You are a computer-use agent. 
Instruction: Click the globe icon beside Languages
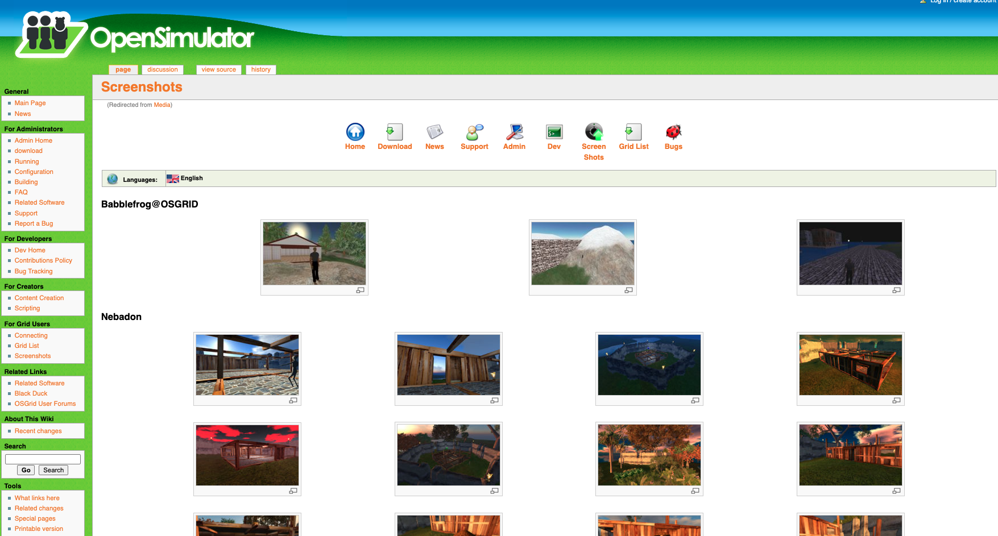(113, 179)
